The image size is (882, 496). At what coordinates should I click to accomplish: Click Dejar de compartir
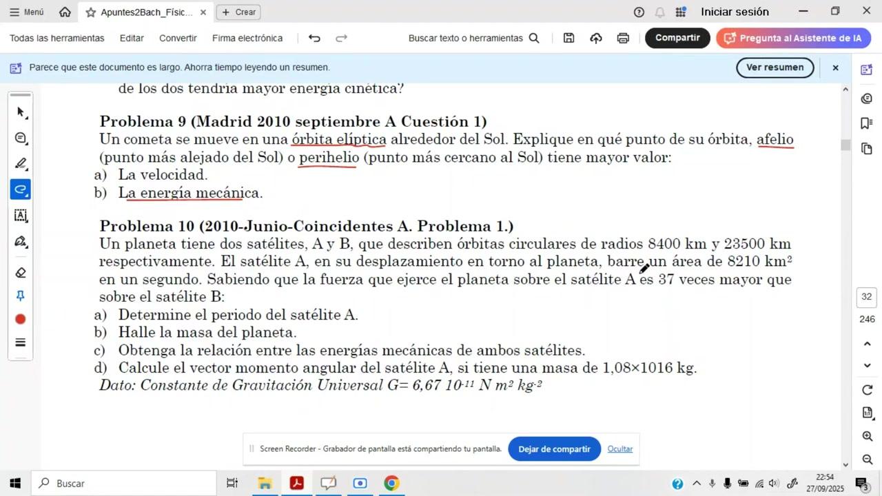(x=555, y=449)
